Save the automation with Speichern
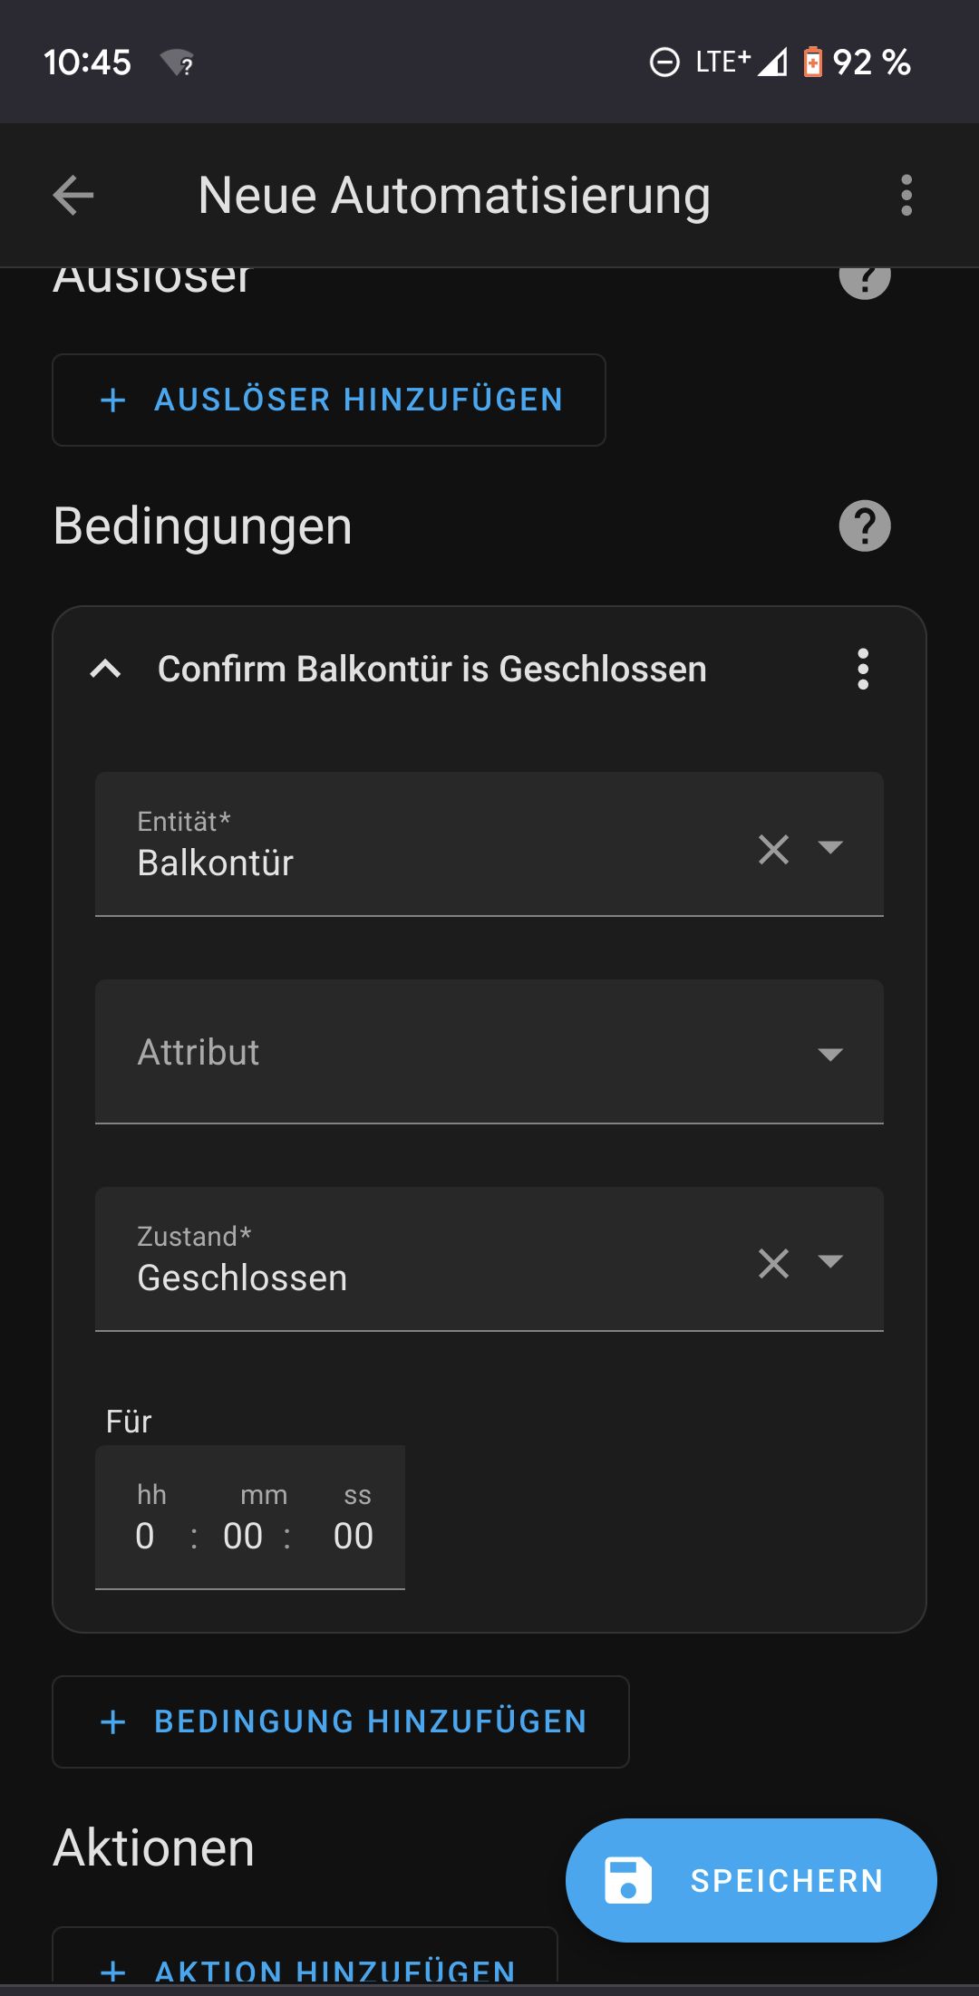The image size is (979, 1996). 751,1880
